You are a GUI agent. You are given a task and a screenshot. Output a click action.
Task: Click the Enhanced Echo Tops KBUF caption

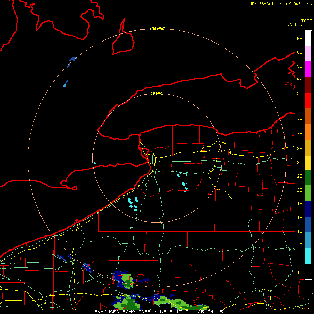tap(158, 312)
